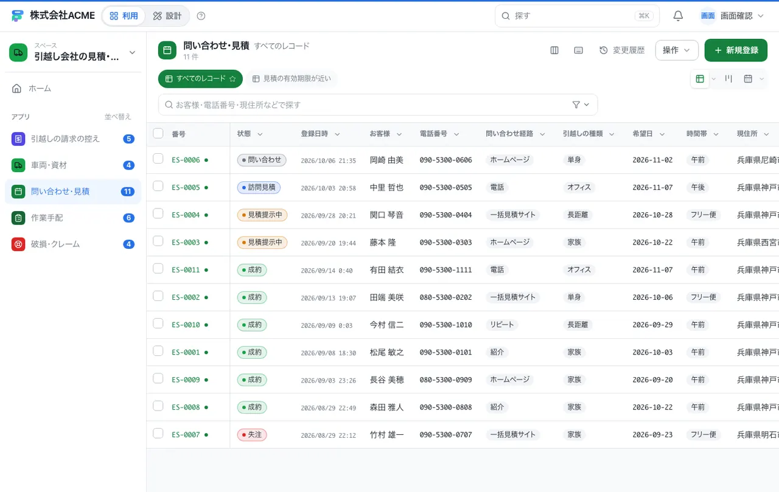779x492 pixels.
Task: Switch to the calendar view icon
Action: (748, 79)
